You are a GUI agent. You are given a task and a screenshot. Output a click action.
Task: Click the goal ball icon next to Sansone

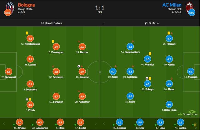[79, 66]
